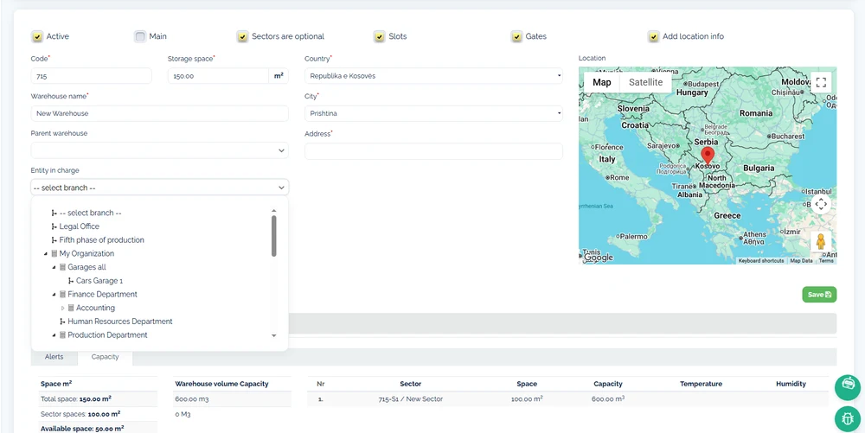
Task: Open the map Terms link
Action: 826,260
